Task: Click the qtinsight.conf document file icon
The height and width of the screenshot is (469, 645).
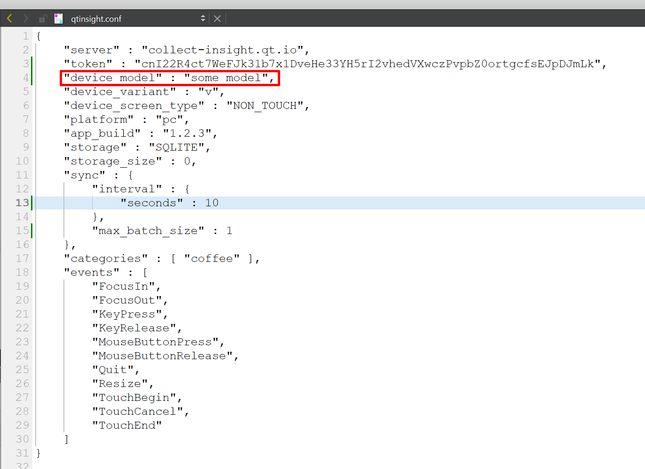Action: (x=59, y=19)
